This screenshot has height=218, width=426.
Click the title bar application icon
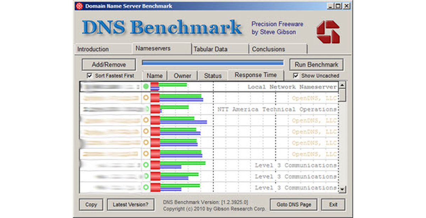[x=80, y=6]
